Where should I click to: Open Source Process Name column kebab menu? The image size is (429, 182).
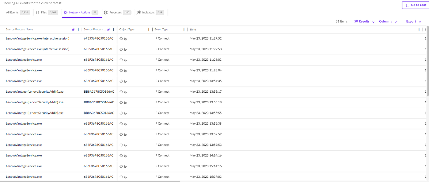point(78,30)
